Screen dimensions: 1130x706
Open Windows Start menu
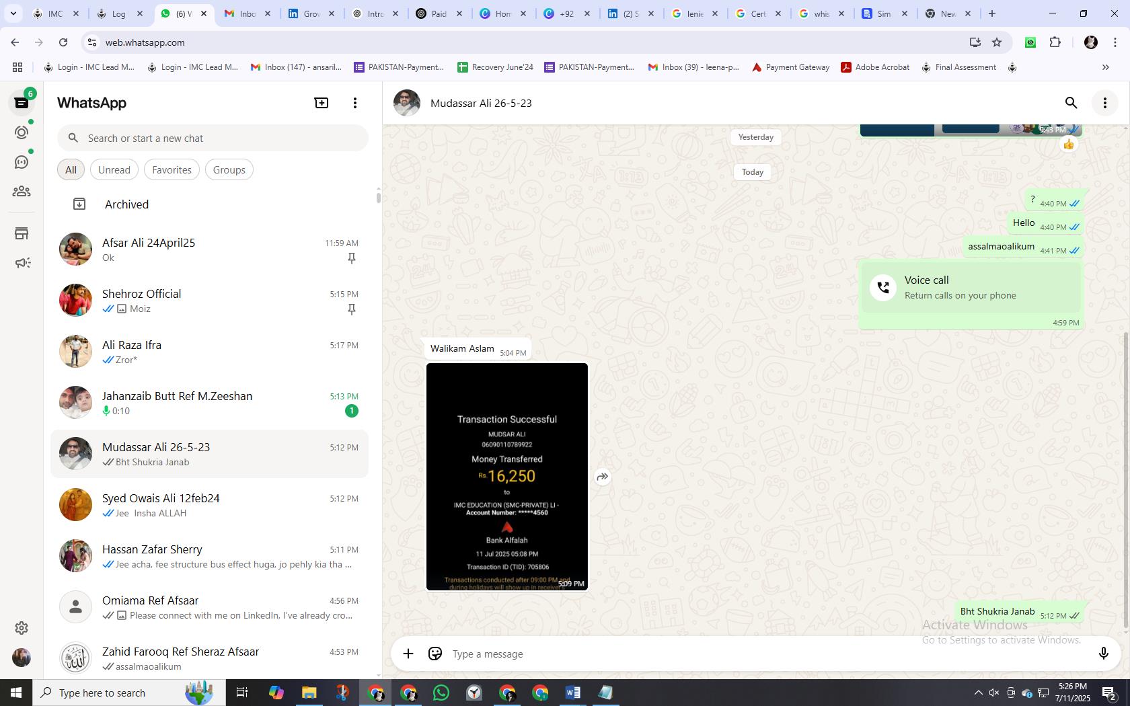tap(16, 693)
